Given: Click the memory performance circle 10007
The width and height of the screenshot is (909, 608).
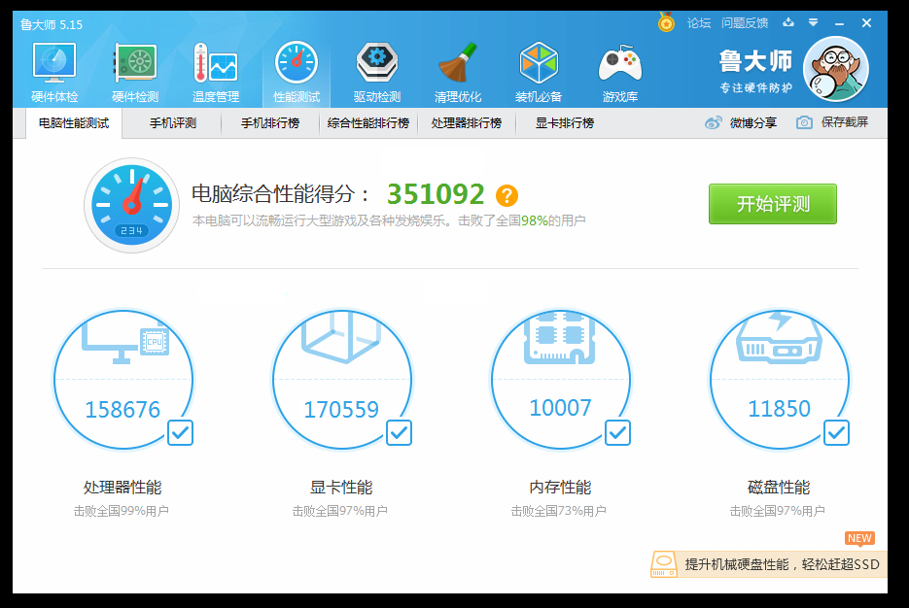Looking at the screenshot, I should (x=560, y=380).
